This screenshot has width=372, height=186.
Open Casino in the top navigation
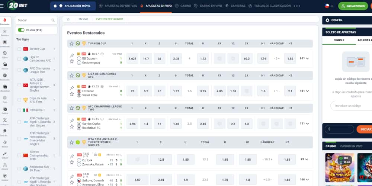(183, 6)
